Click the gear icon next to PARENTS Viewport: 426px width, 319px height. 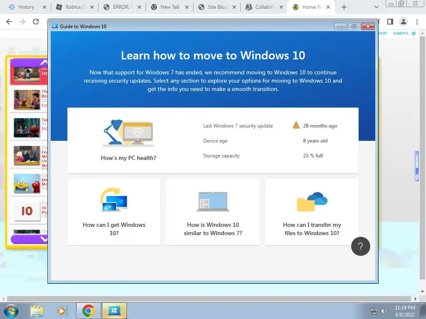coord(414,33)
